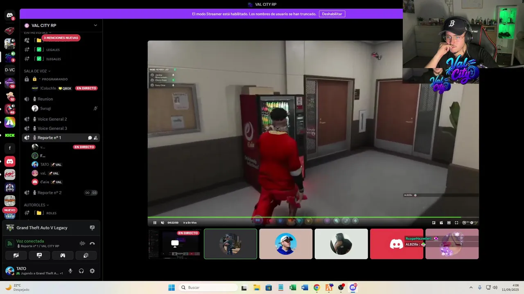This screenshot has height=294, width=524.
Task: Select voice user TATO with VAL tag
Action: pos(65,165)
